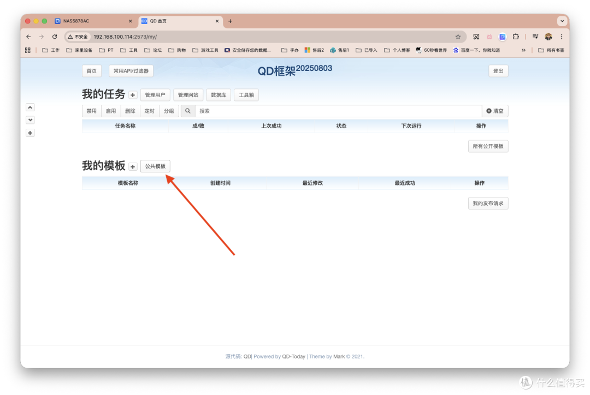Click the address bar URL
590x395 pixels.
(125, 37)
